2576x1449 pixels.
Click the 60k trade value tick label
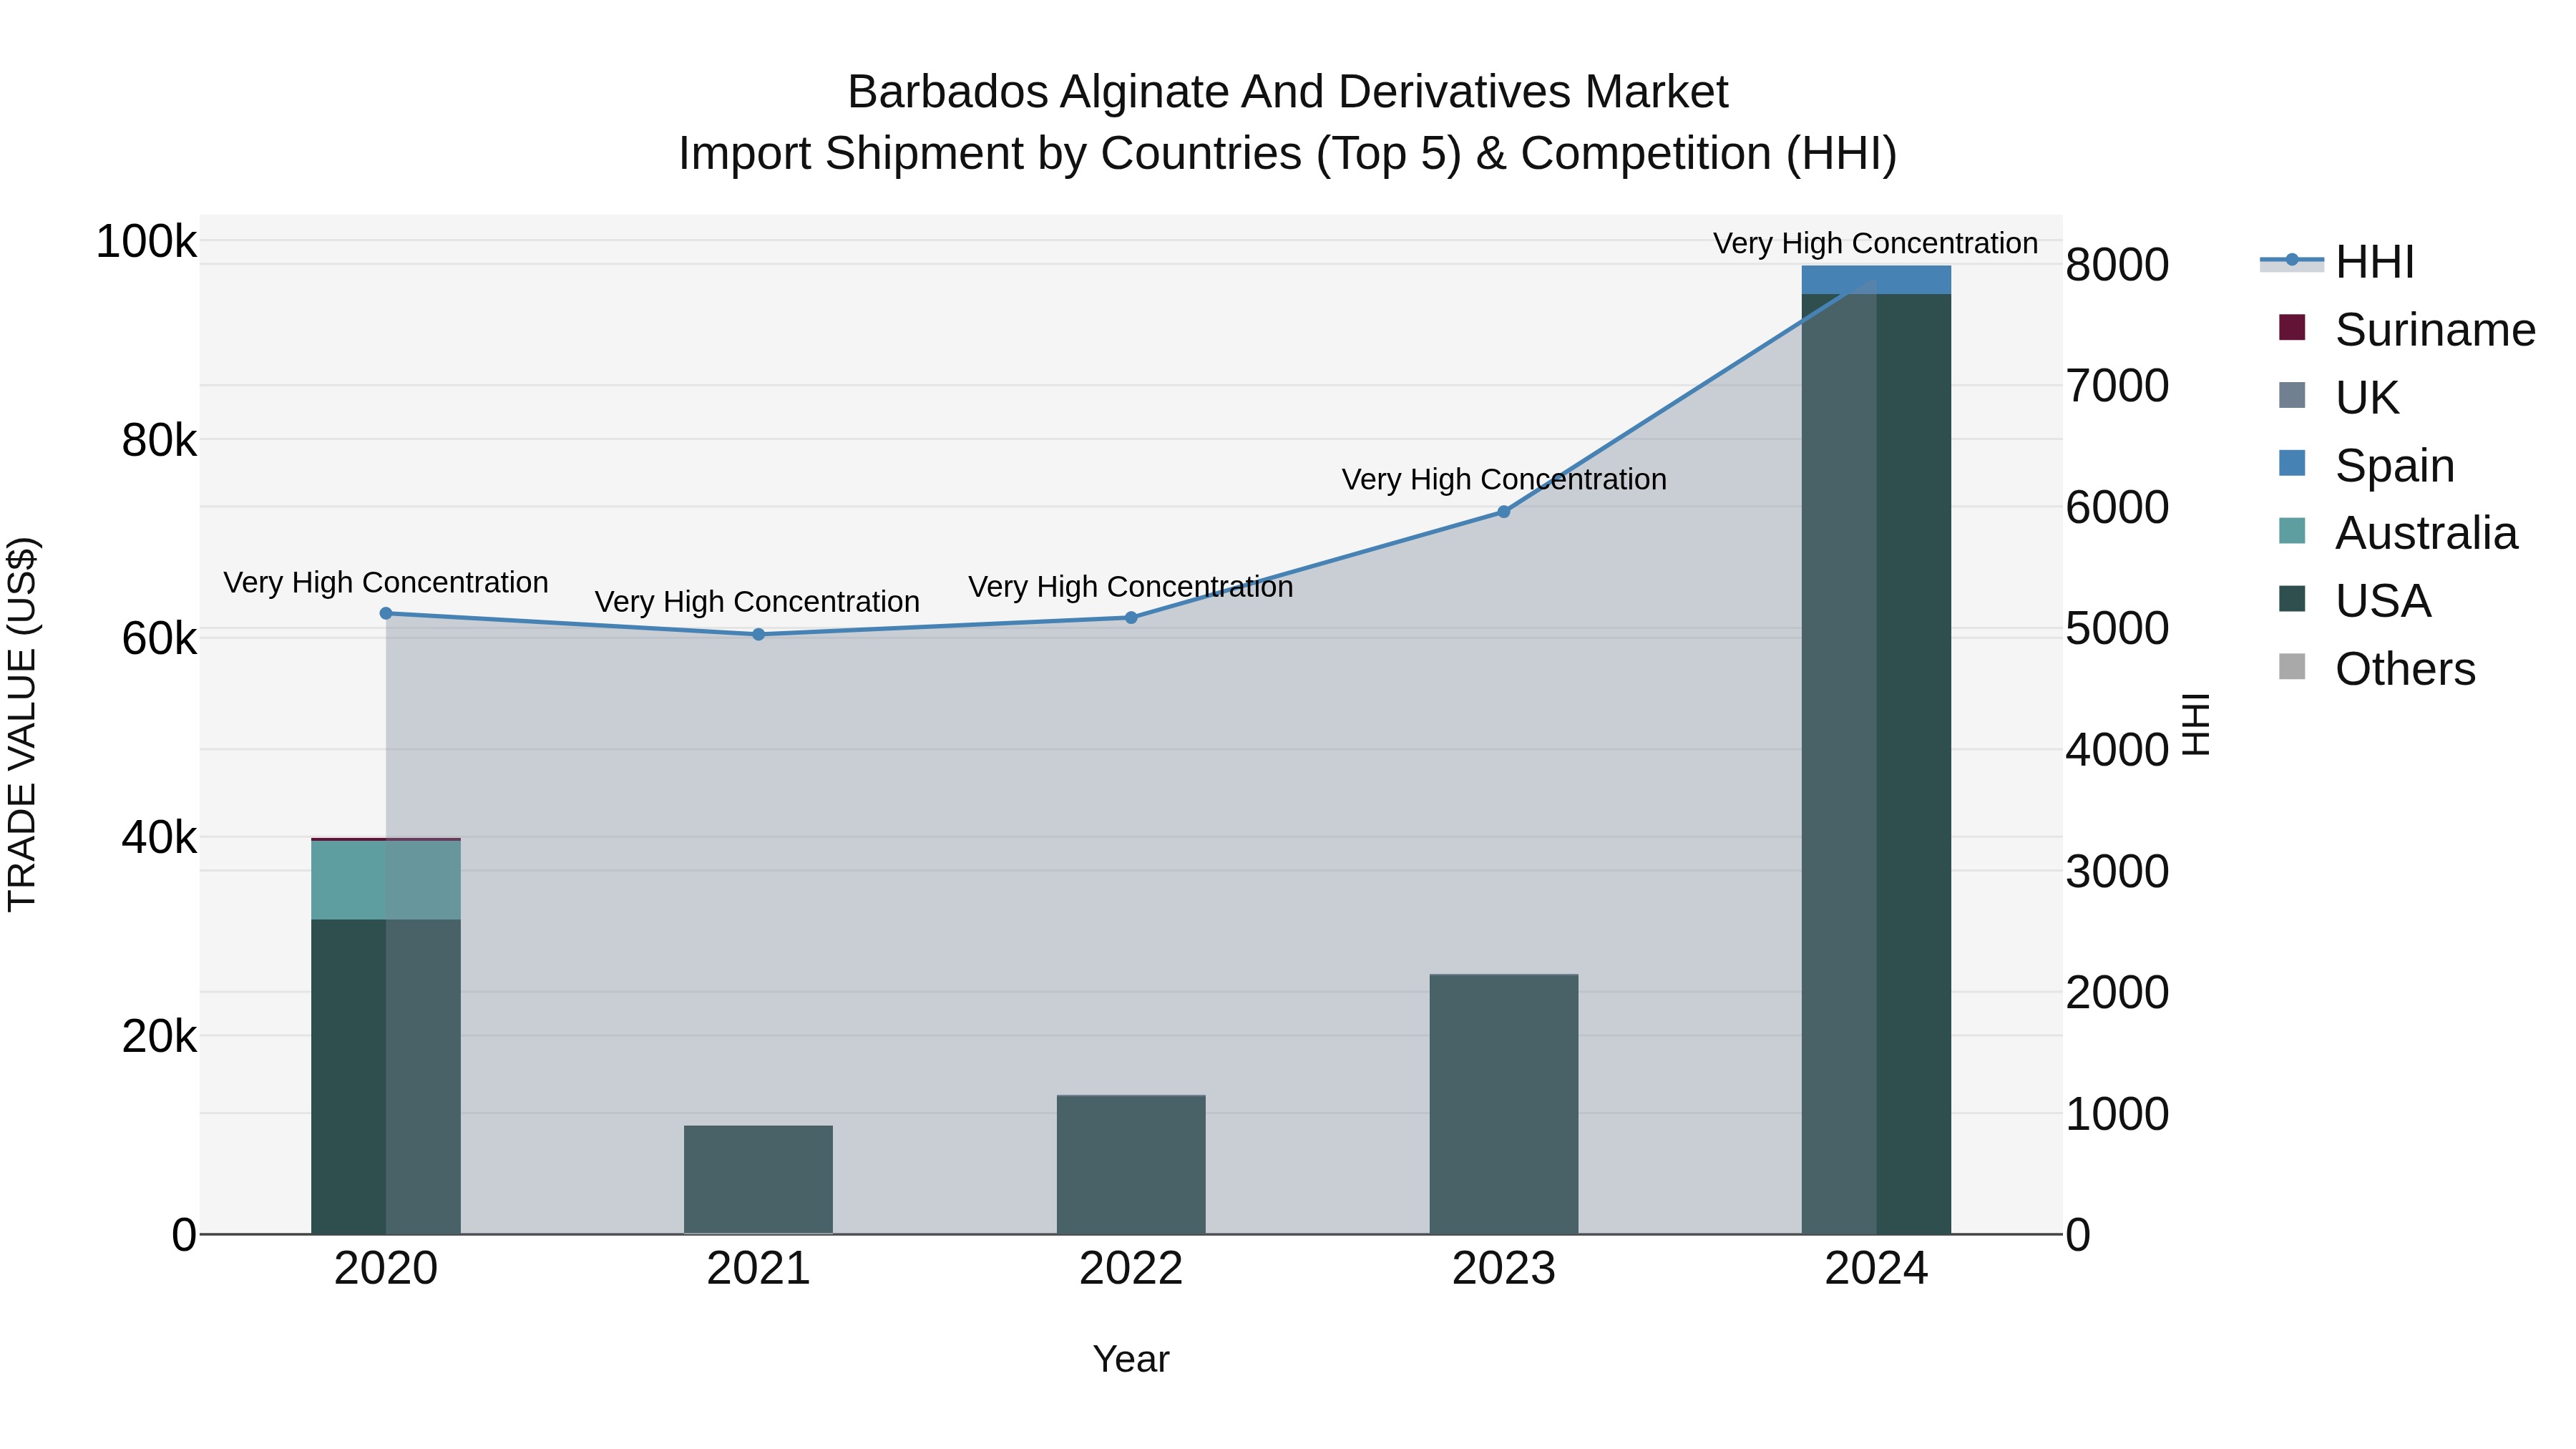tap(159, 639)
